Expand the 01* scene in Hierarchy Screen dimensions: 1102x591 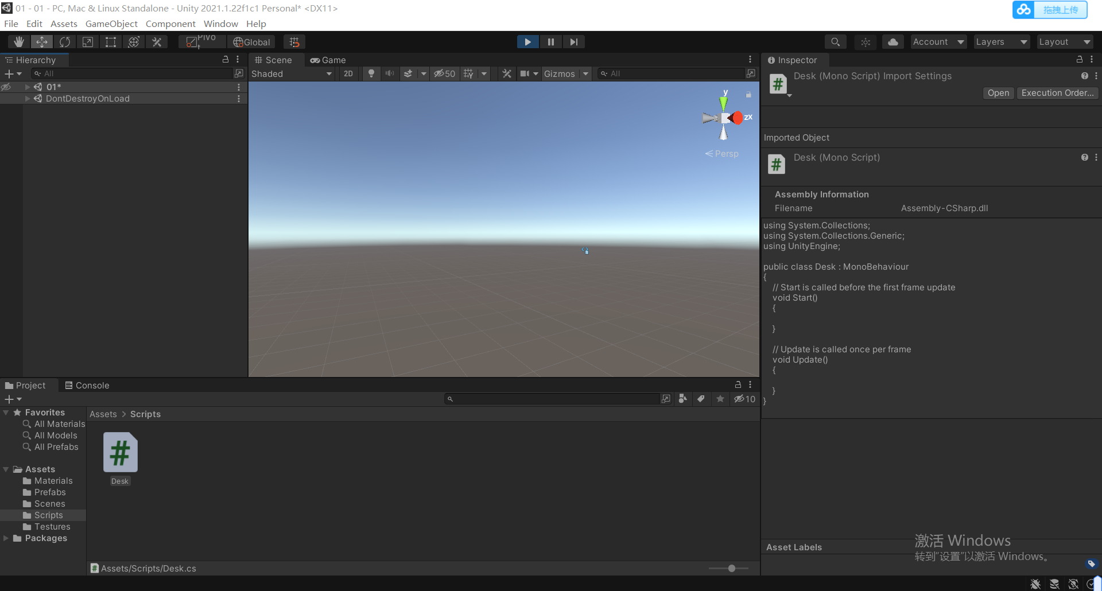coord(27,87)
